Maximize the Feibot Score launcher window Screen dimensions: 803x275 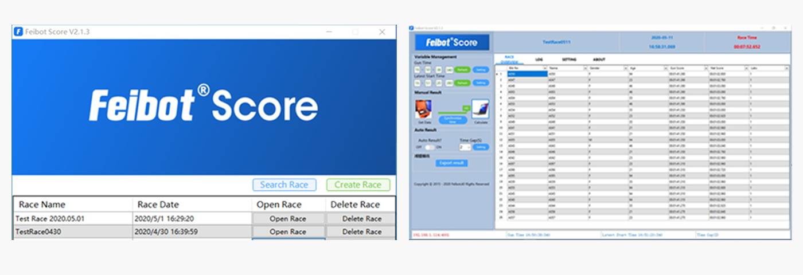coord(355,32)
